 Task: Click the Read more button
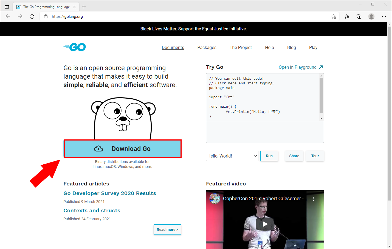click(167, 230)
